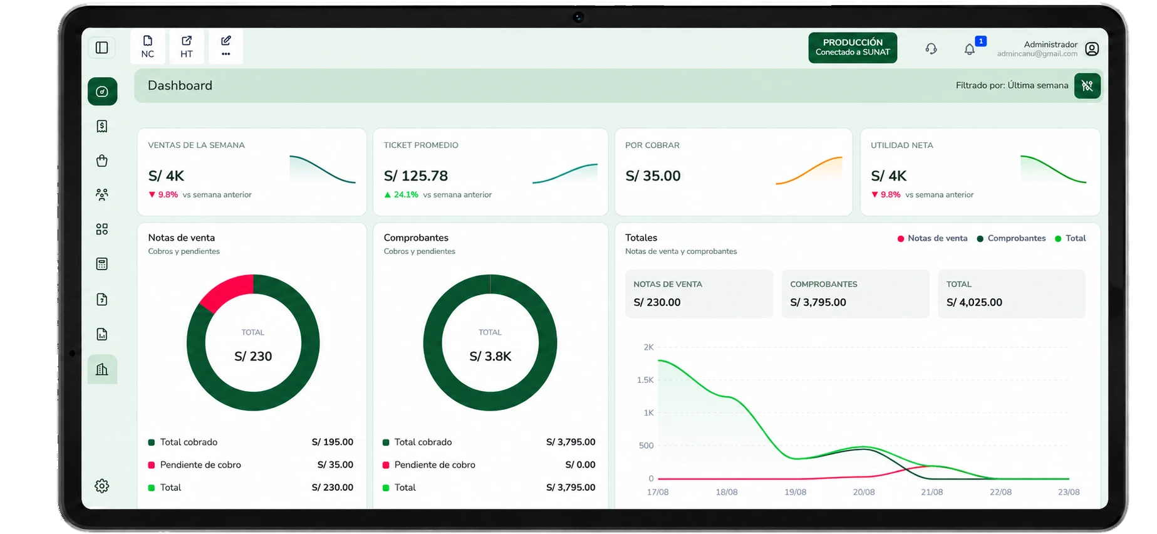Select the Utilidad neta card
This screenshot has height=534, width=1157.
tap(980, 172)
